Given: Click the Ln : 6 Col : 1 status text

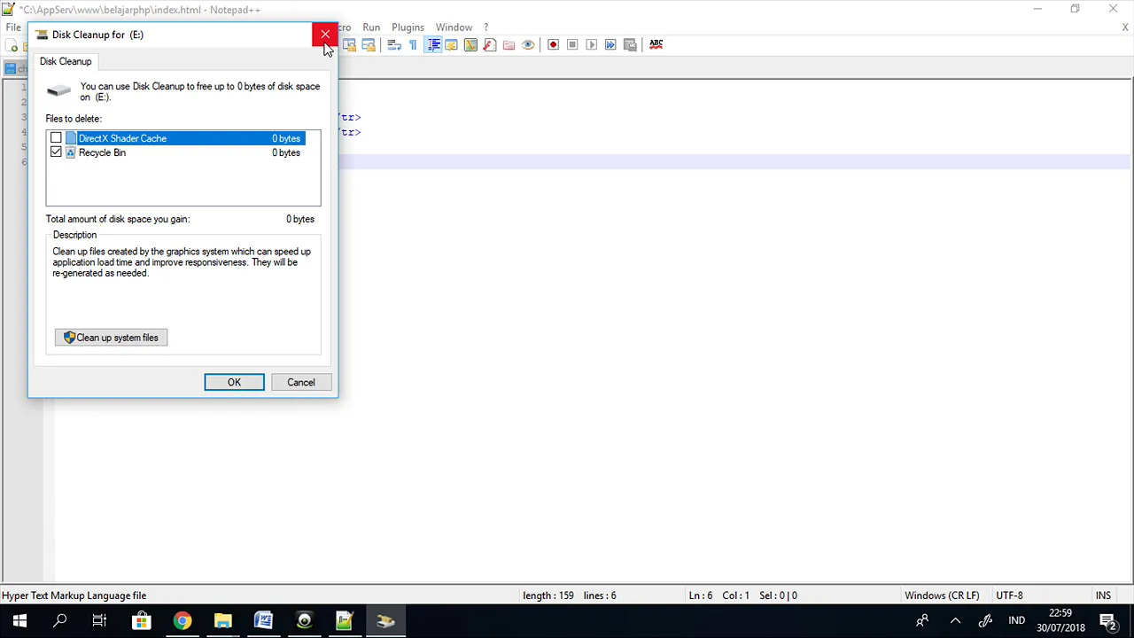Looking at the screenshot, I should 718,595.
